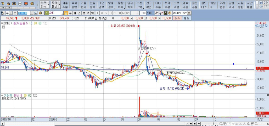Viewport: 269px width, 126px height.
Task: Open 호가주문 menu item
Action: [x=167, y=5]
